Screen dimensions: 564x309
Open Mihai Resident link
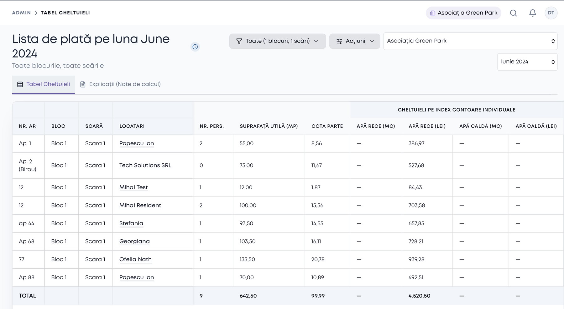pyautogui.click(x=140, y=205)
